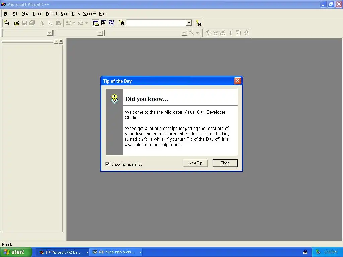The width and height of the screenshot is (343, 257).
Task: Open the Edit menu
Action: click(16, 14)
